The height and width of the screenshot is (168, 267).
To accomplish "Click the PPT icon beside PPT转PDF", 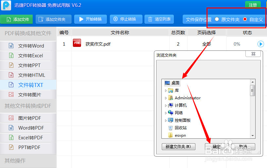I will point(11,147).
